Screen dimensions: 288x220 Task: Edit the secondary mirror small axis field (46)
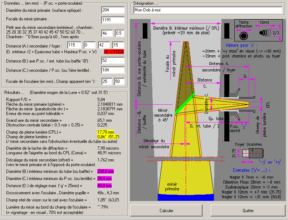107,33
